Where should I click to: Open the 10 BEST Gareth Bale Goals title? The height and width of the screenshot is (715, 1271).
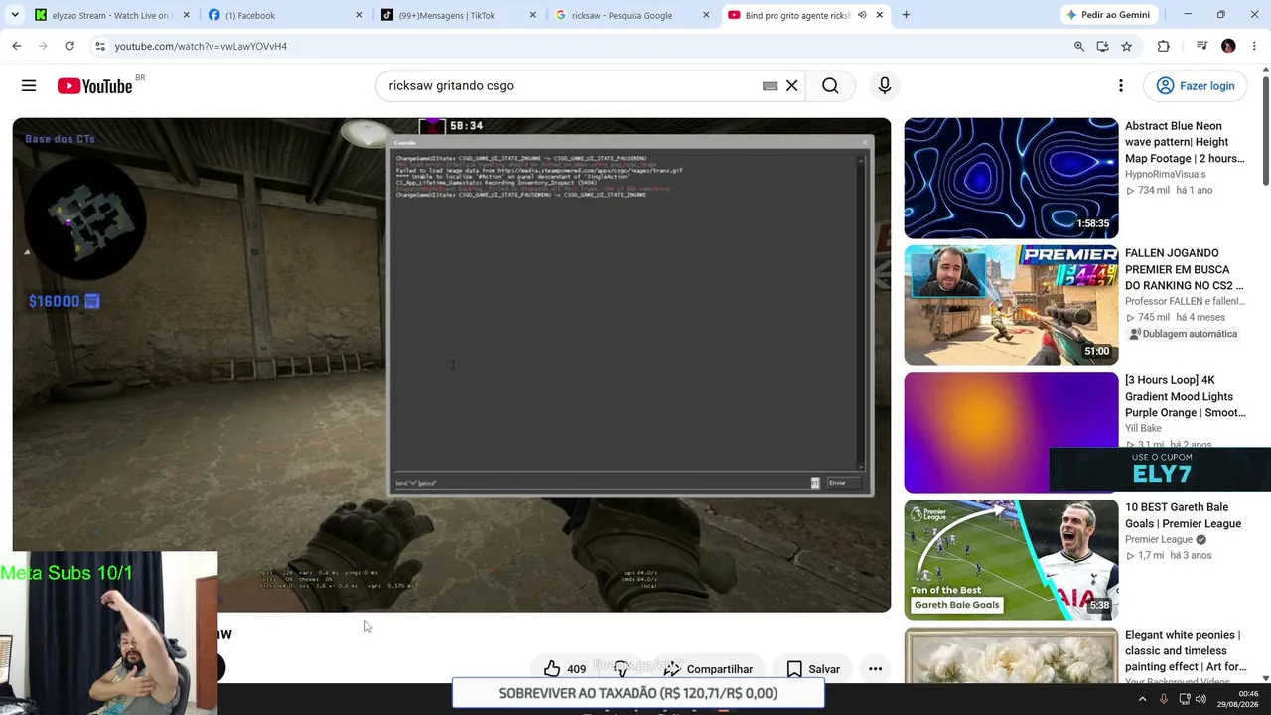click(x=1183, y=515)
